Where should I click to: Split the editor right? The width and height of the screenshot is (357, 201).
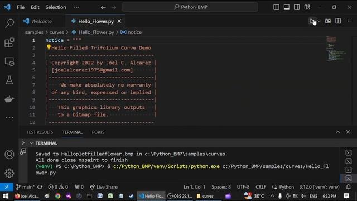point(338,21)
